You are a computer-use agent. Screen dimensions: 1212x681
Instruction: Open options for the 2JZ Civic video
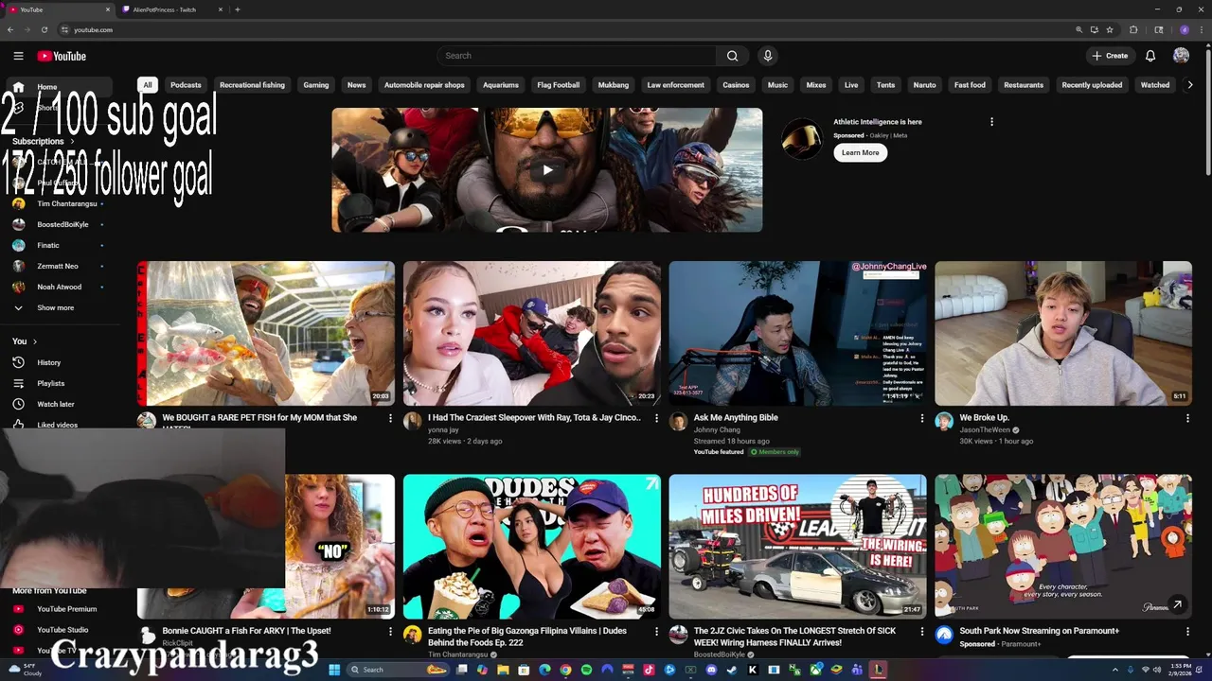click(x=921, y=631)
